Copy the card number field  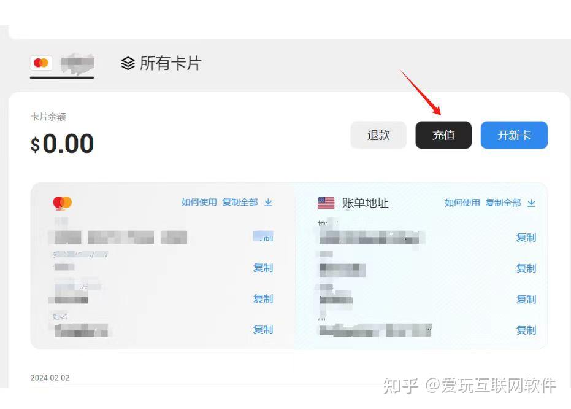[x=263, y=237]
